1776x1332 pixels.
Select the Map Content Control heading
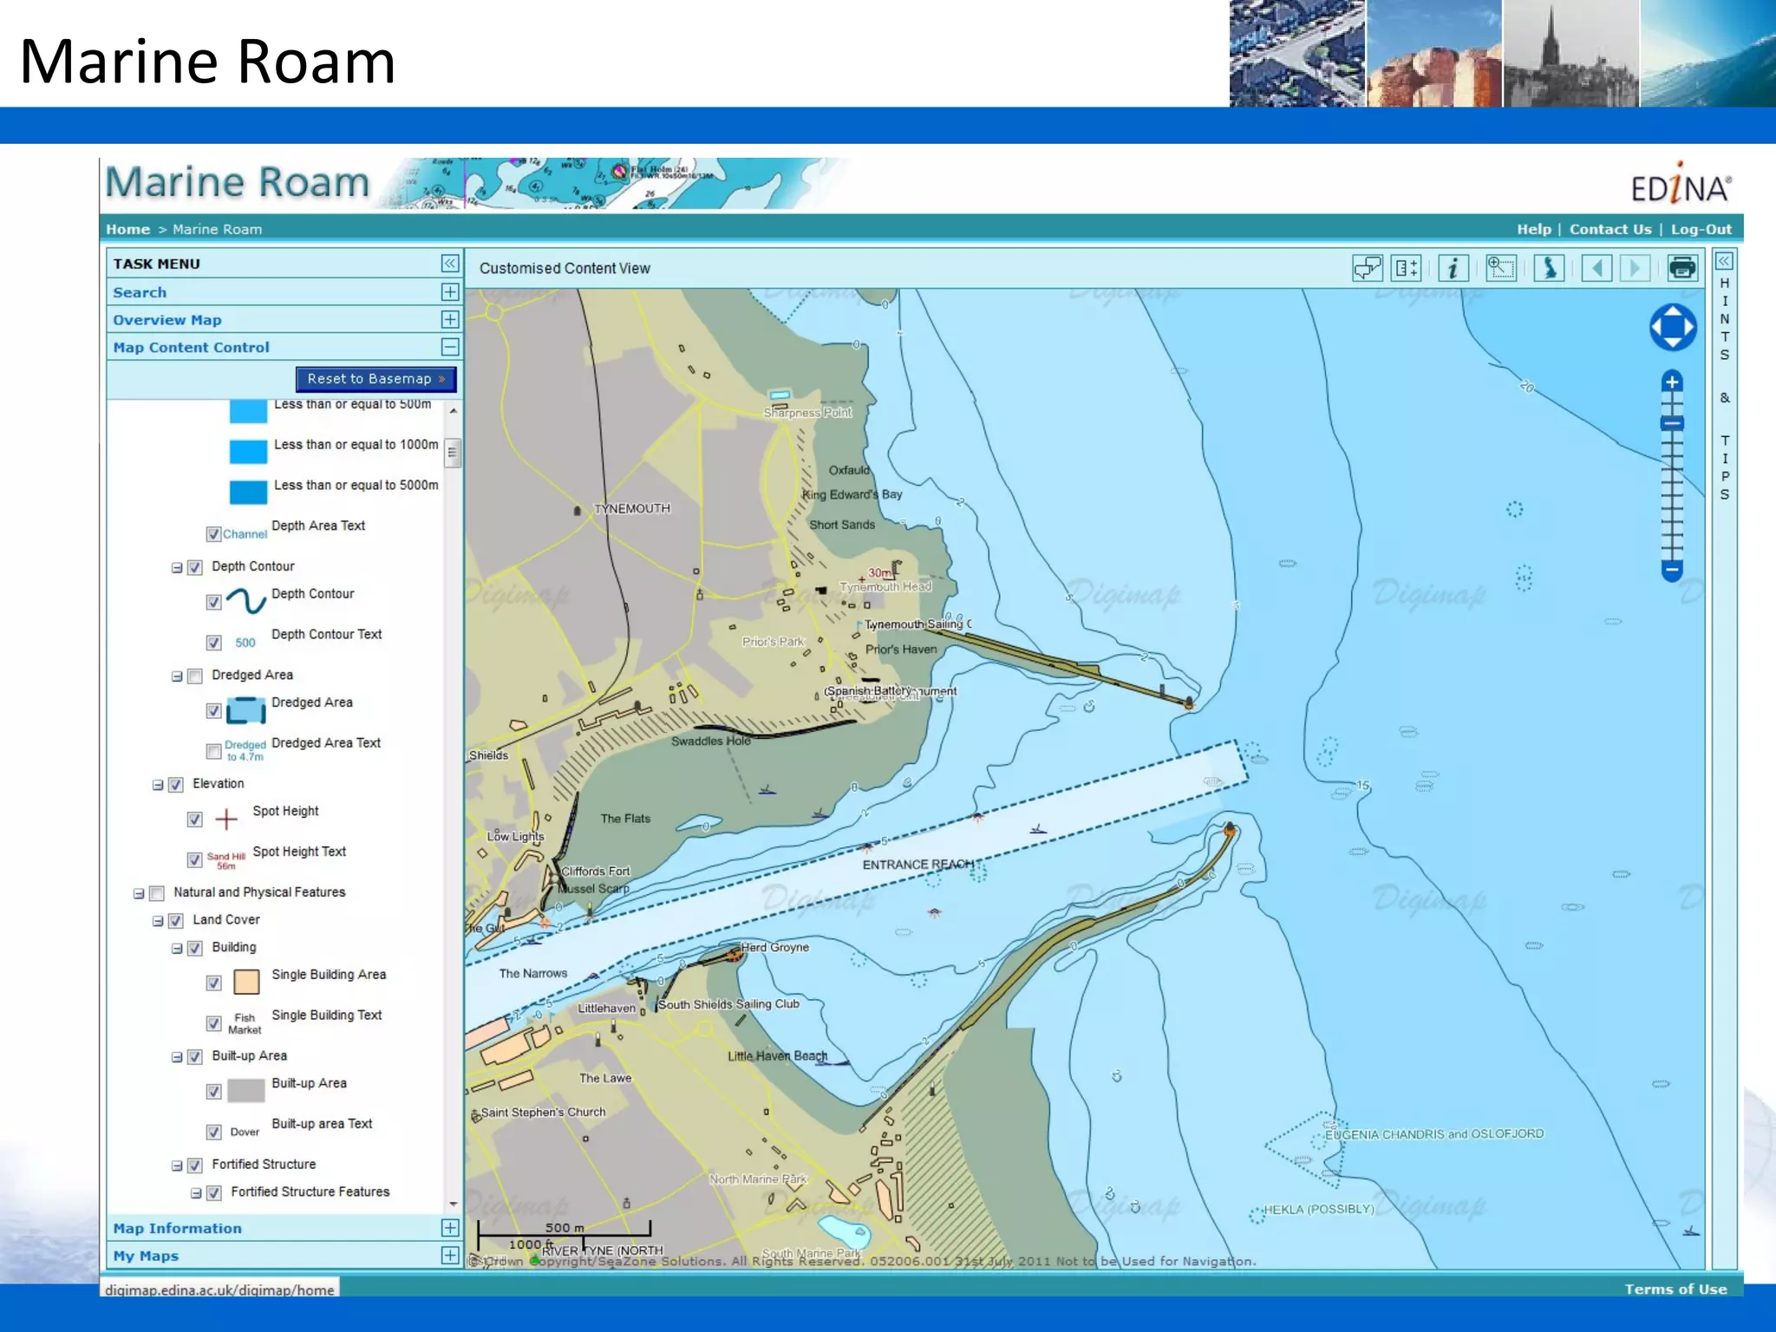pyautogui.click(x=191, y=347)
